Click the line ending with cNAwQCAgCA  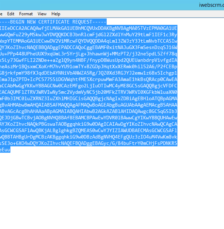coord(89,124)
